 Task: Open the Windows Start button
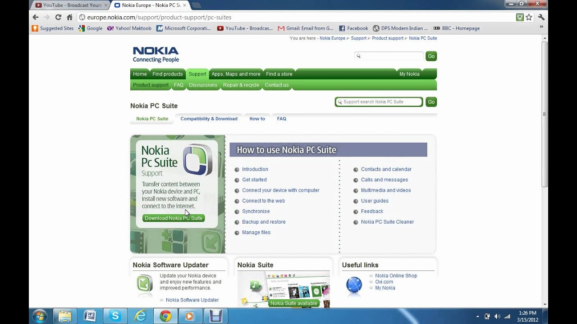click(39, 316)
